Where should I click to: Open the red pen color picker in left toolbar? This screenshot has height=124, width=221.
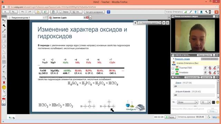(x=4, y=97)
